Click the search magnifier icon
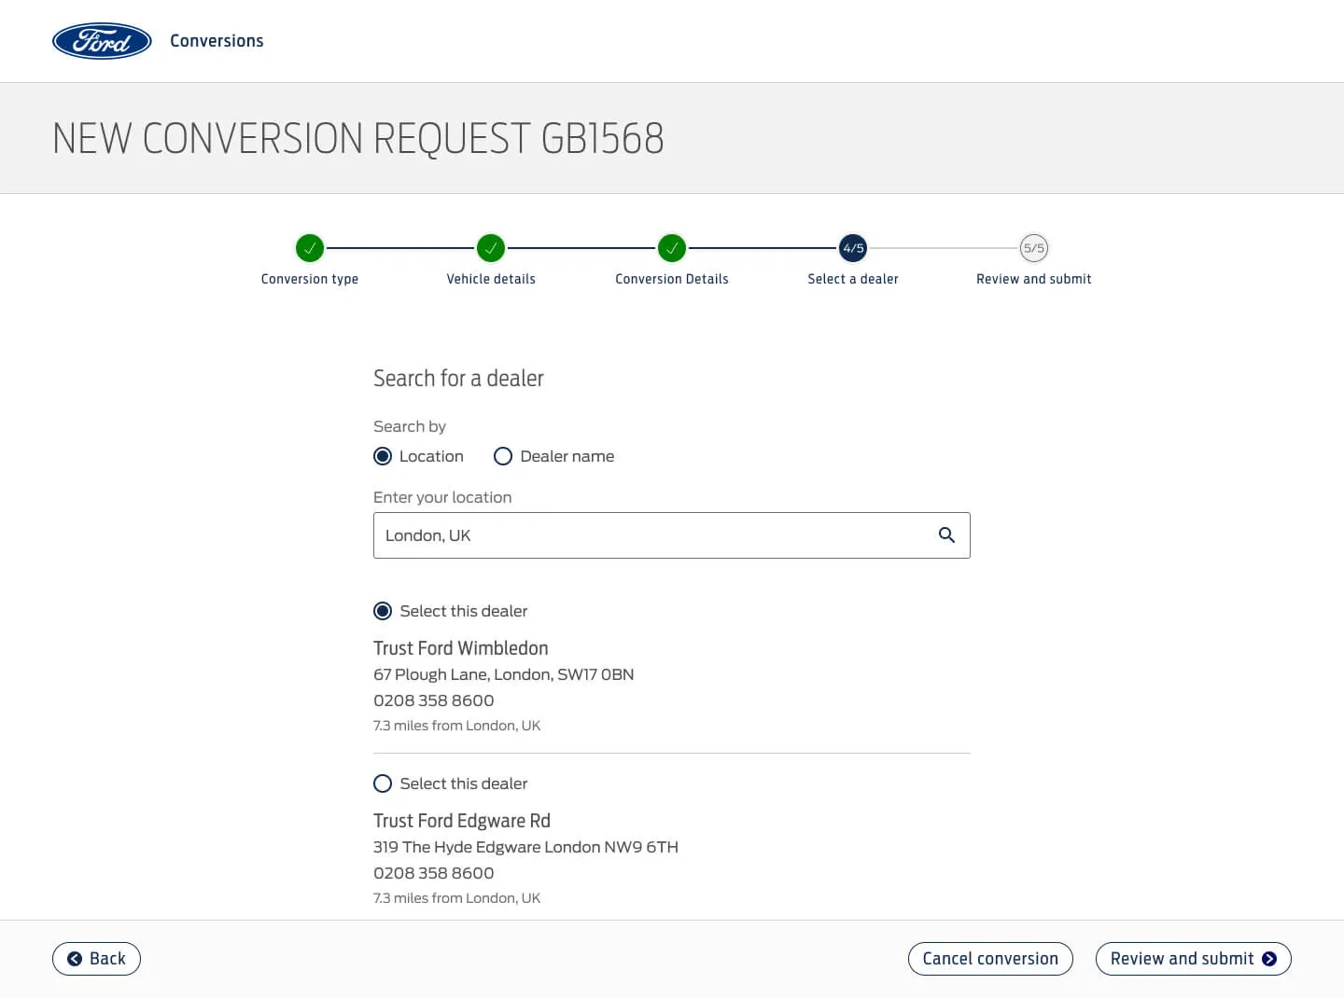The image size is (1344, 998). pyautogui.click(x=946, y=535)
